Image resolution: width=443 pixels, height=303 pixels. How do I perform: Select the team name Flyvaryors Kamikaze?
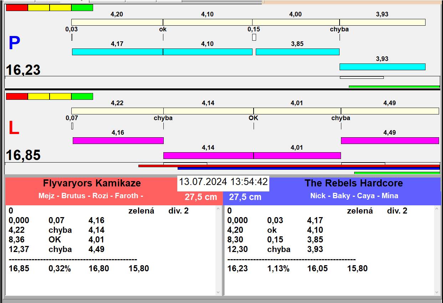coord(92,183)
